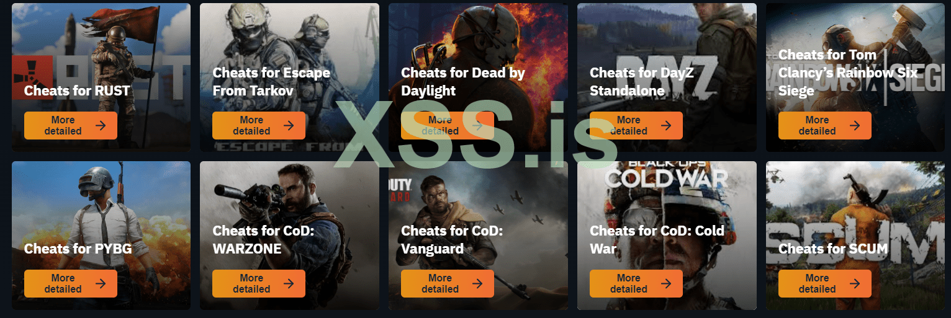Viewport: 951px width, 318px height.
Task: Click arrow icon on CoD: Vanguard card
Action: click(x=477, y=283)
